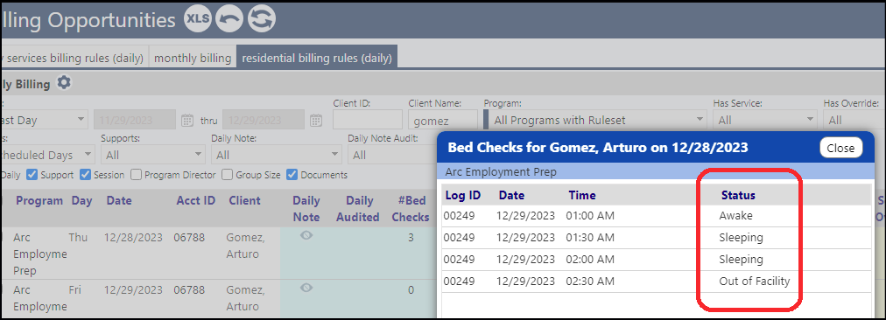
Task: Toggle the Support checkbox
Action: (32, 174)
